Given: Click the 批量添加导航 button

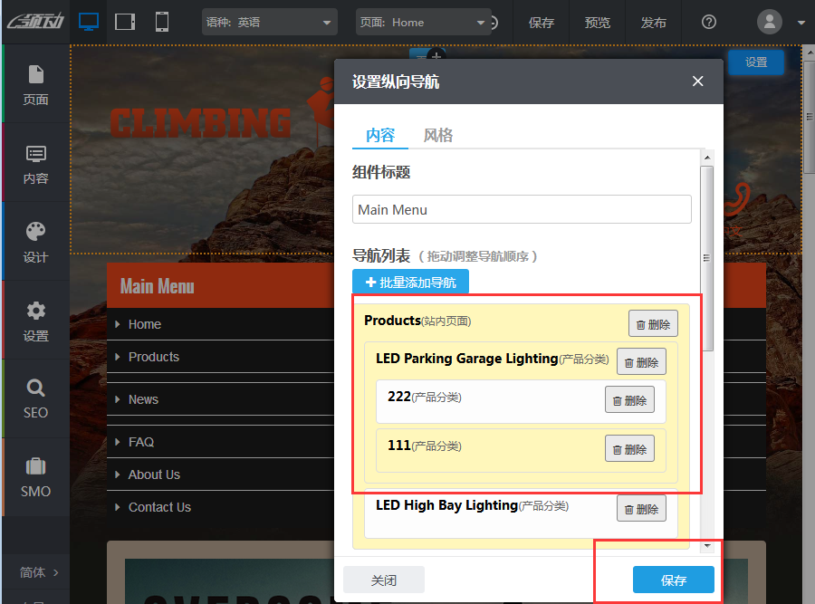Looking at the screenshot, I should tap(410, 283).
